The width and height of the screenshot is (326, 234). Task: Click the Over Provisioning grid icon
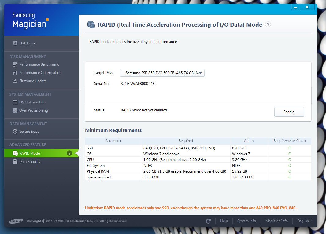pyautogui.click(x=15, y=110)
